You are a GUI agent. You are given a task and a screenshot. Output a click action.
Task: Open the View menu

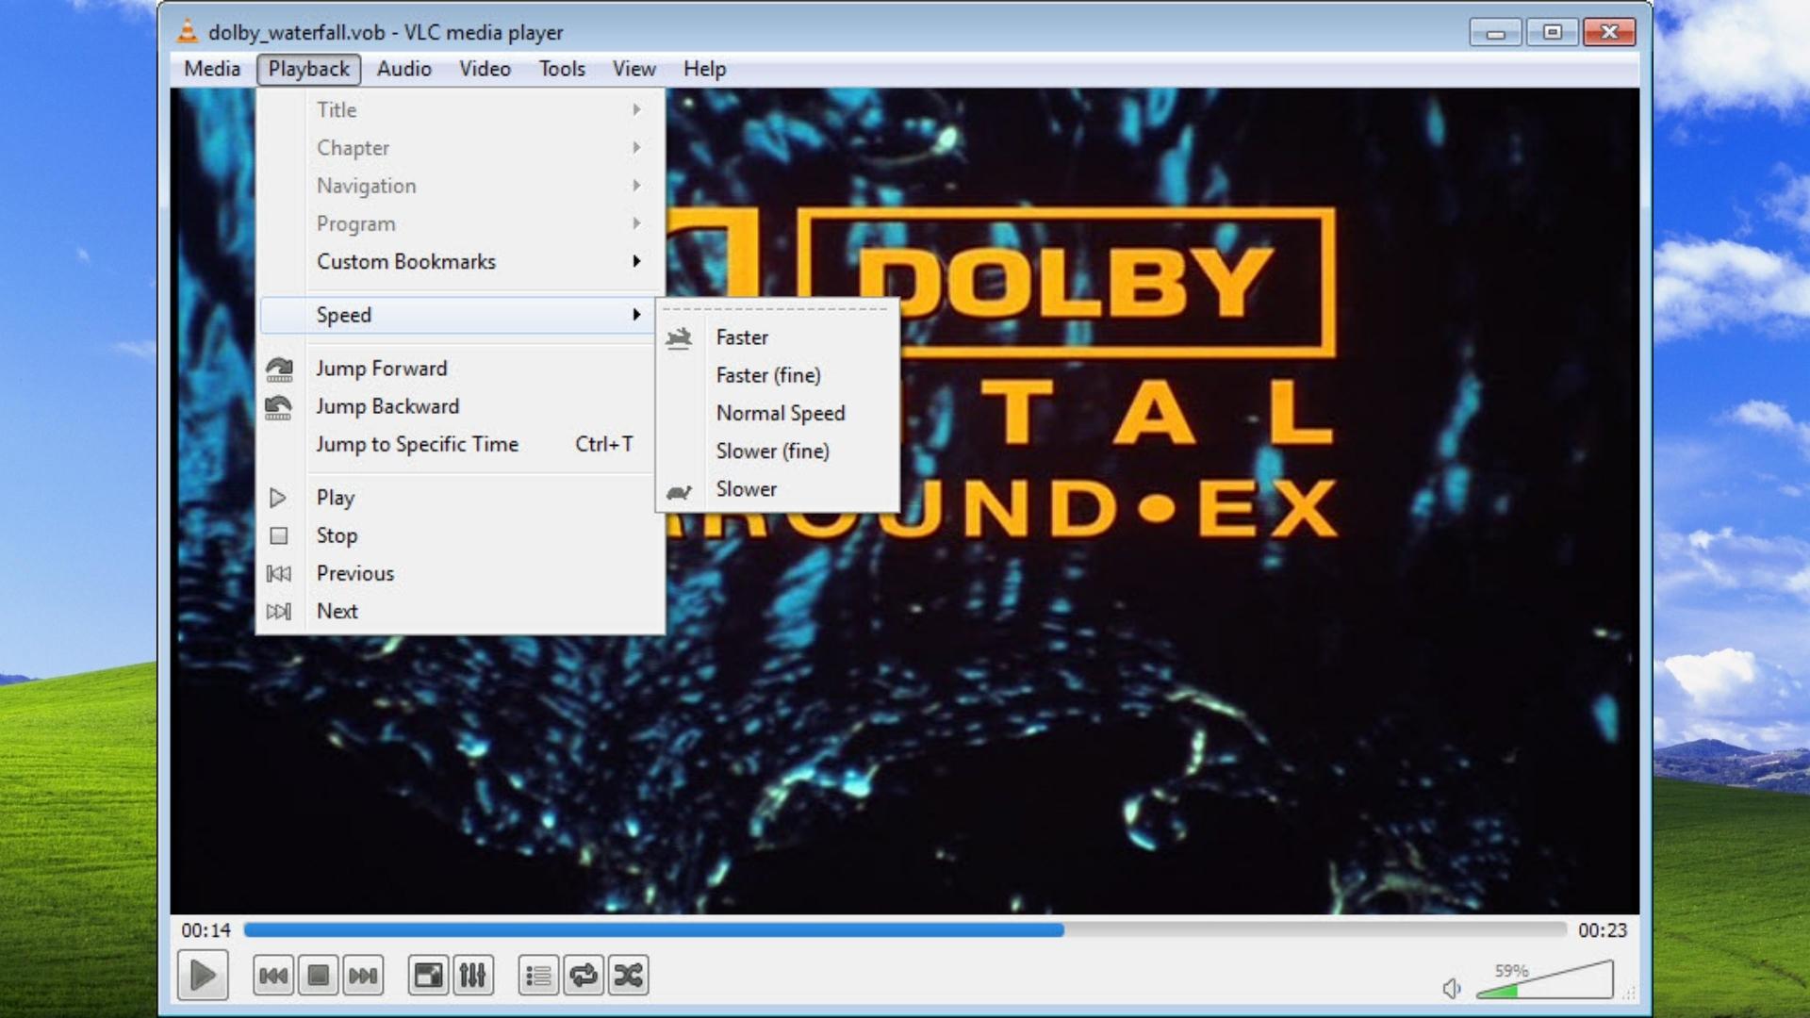click(633, 69)
